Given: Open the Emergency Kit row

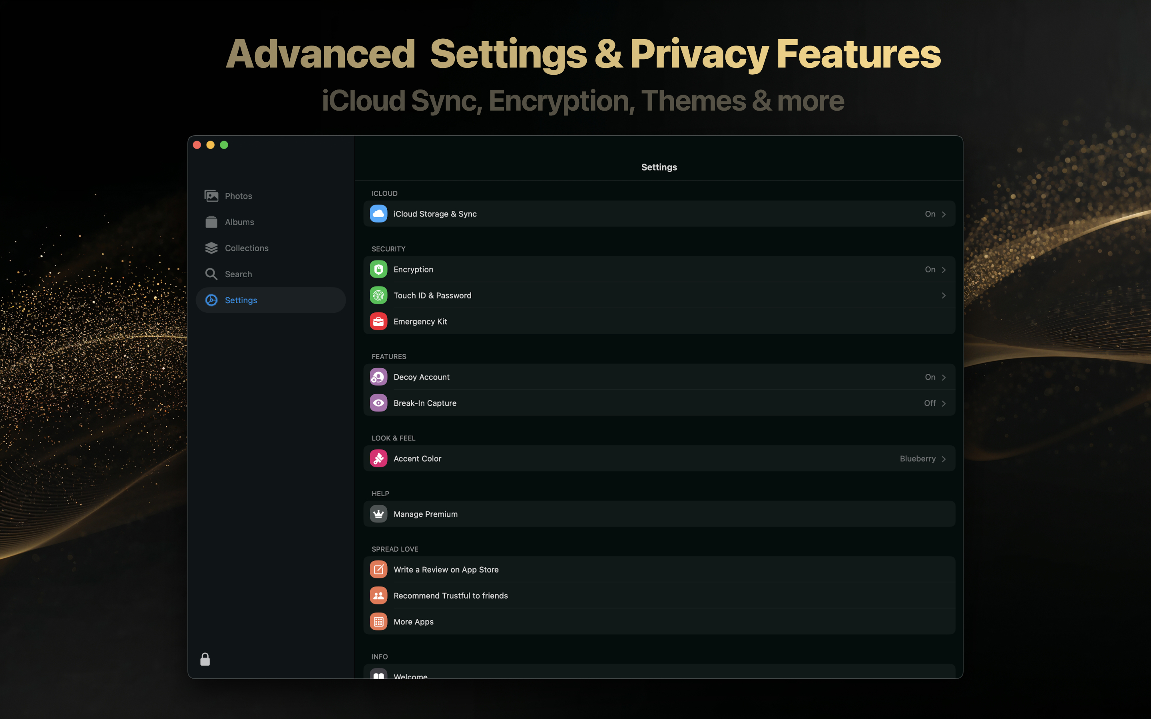Looking at the screenshot, I should (659, 322).
